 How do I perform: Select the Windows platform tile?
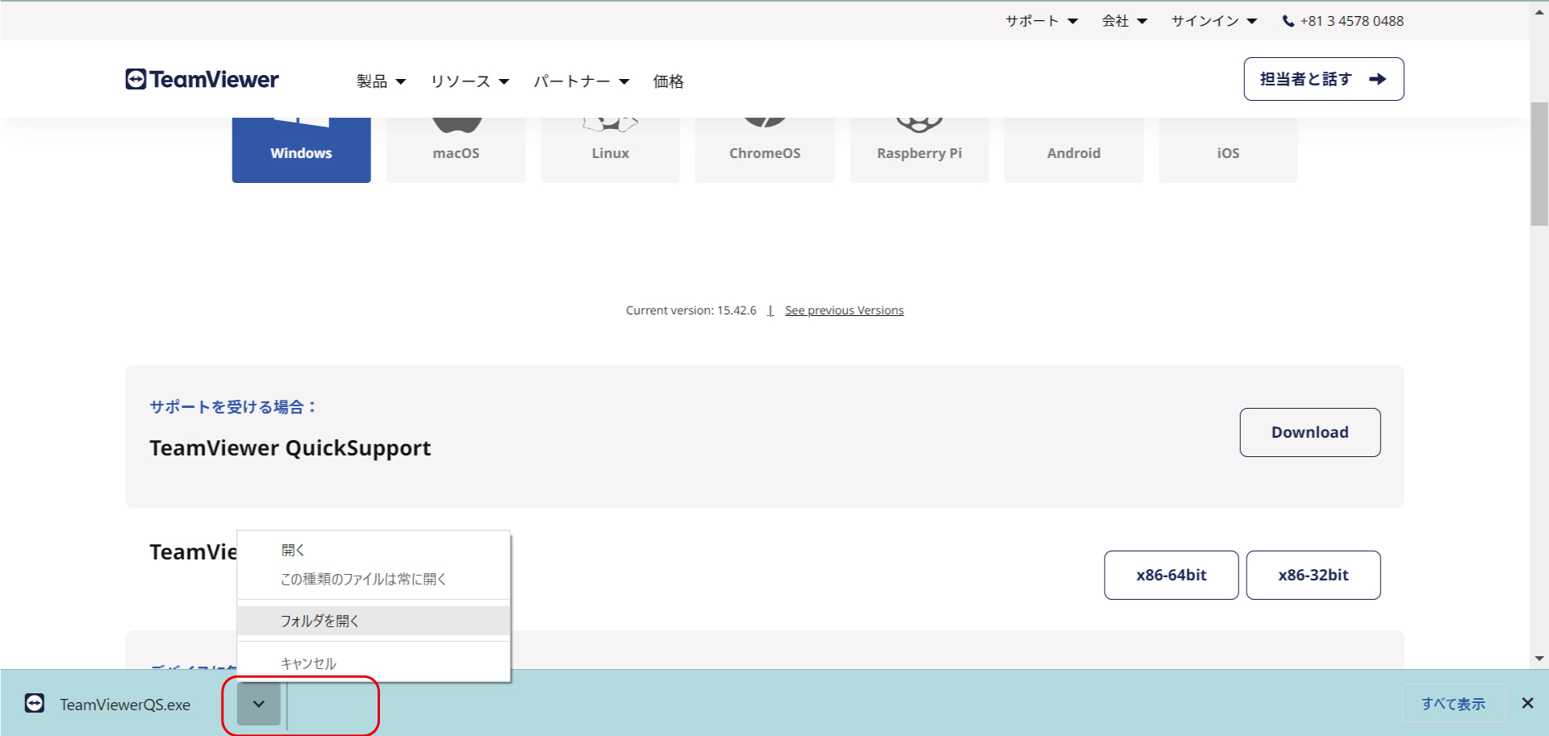click(301, 151)
